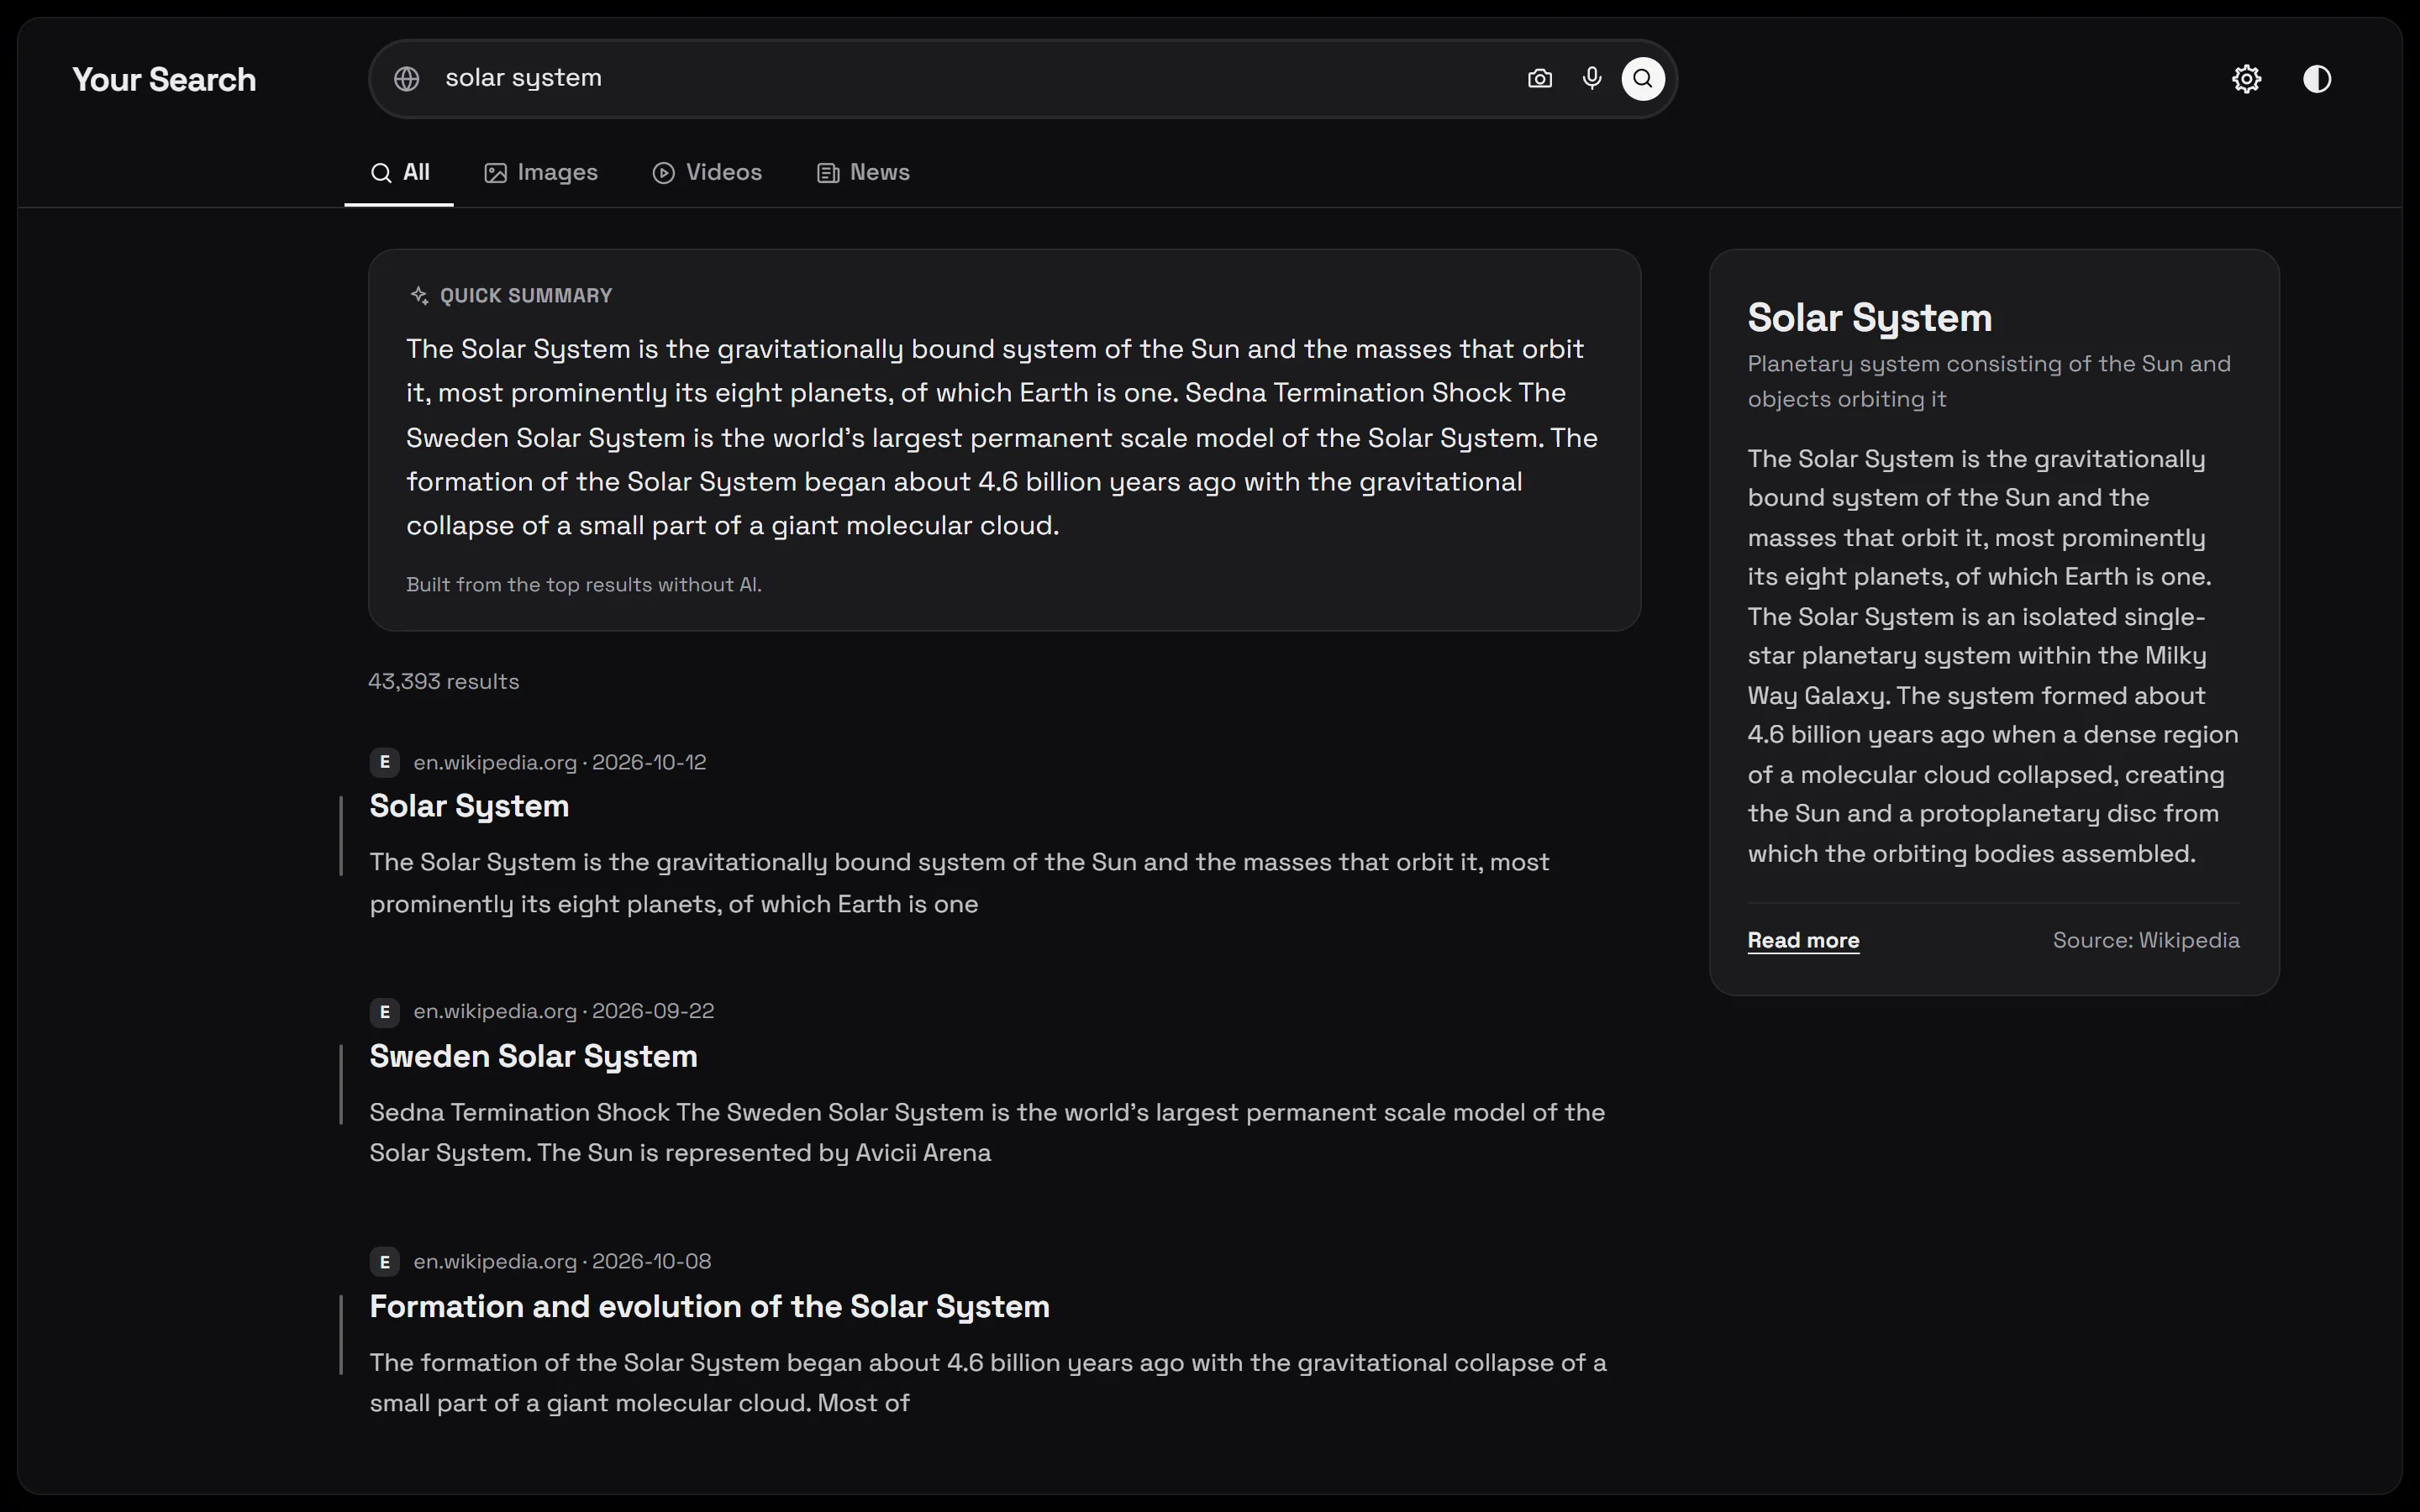
Task: Click en.wikipedia.org · 2026-10-12 source line
Action: pyautogui.click(x=560, y=762)
